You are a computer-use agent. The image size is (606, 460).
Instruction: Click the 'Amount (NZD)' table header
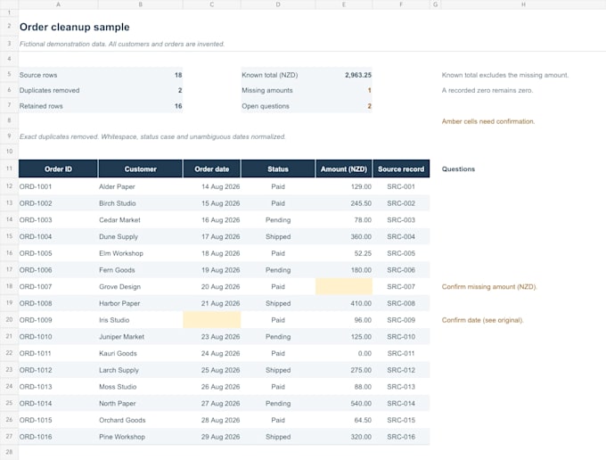344,168
